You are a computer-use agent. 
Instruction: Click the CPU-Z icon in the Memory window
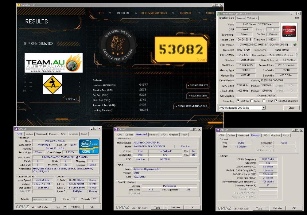[218, 130]
